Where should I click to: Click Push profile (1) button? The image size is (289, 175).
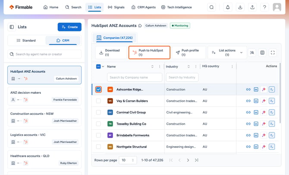pos(189,52)
